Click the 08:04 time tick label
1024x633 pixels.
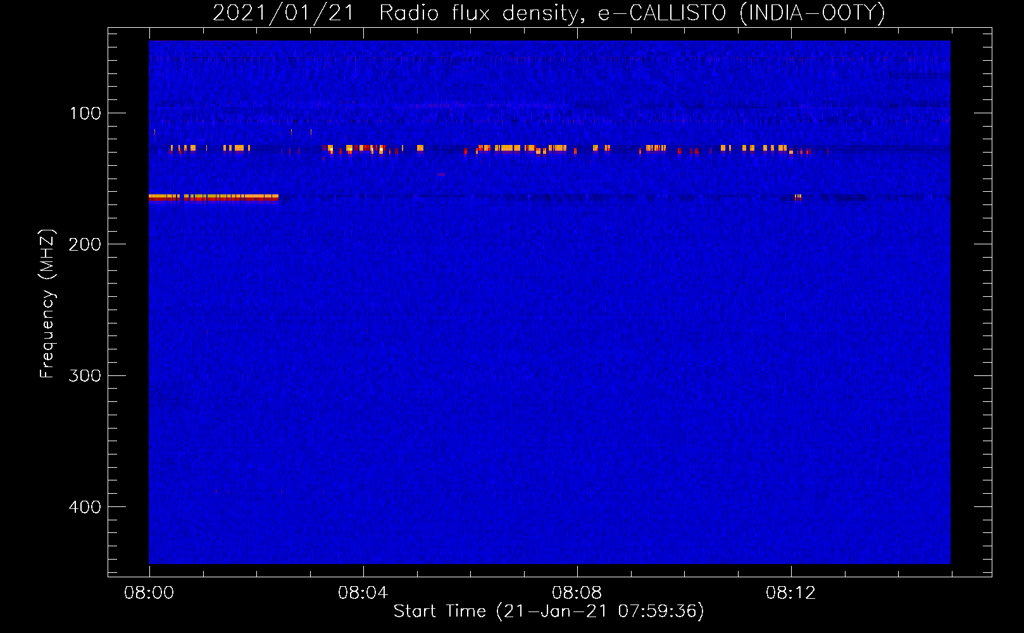point(363,593)
